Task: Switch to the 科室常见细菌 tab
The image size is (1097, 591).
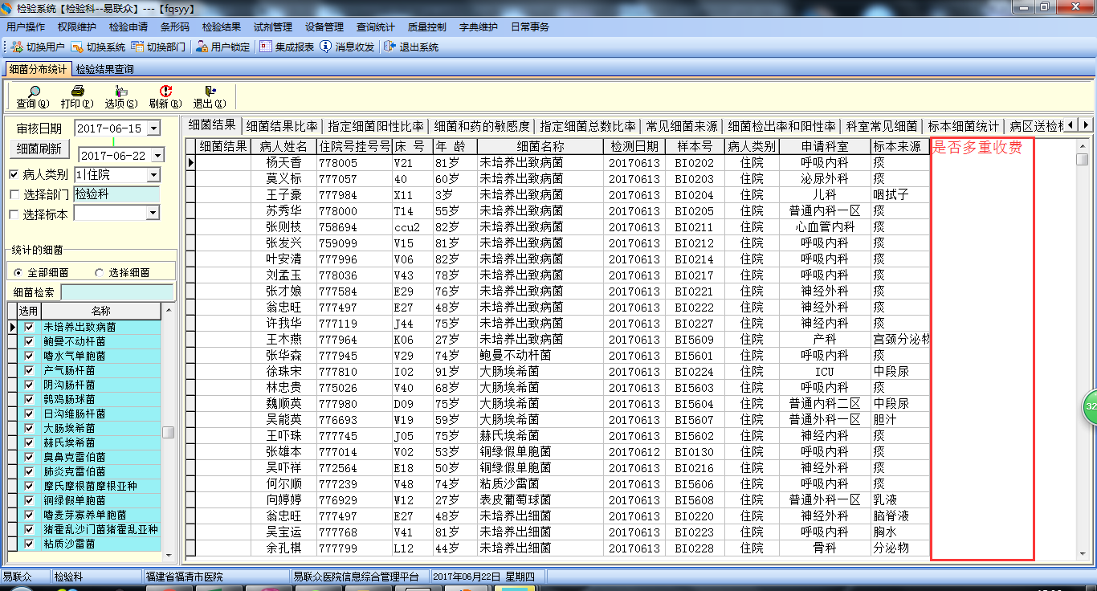Action: 882,126
